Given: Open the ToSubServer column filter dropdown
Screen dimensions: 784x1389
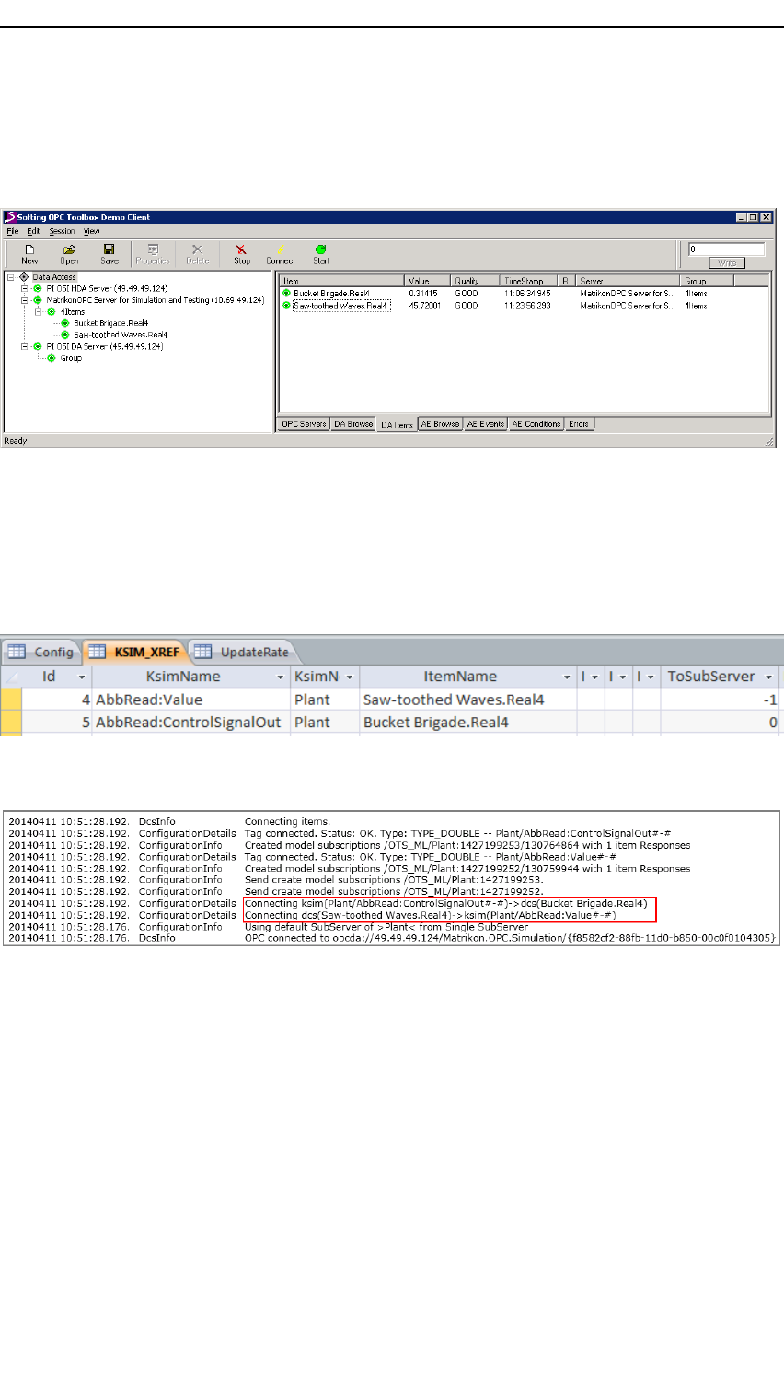Looking at the screenshot, I should click(x=769, y=677).
